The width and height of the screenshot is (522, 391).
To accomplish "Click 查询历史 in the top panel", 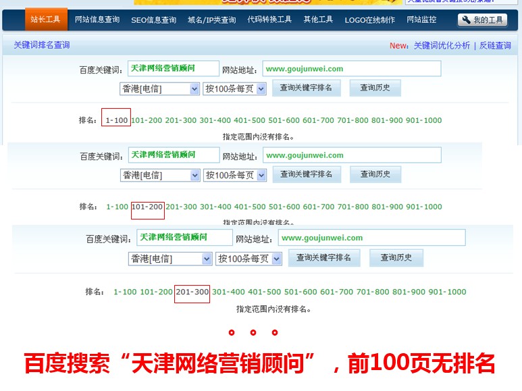I will pyautogui.click(x=375, y=88).
